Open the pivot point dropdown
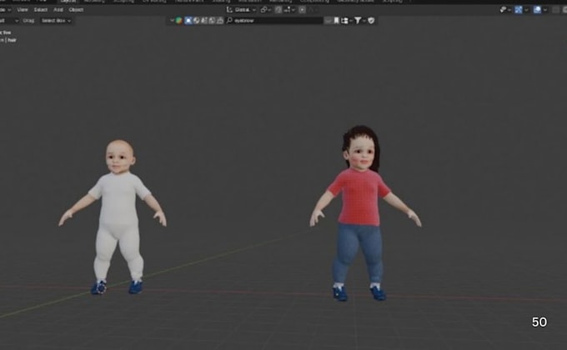The height and width of the screenshot is (350, 567). [x=266, y=10]
